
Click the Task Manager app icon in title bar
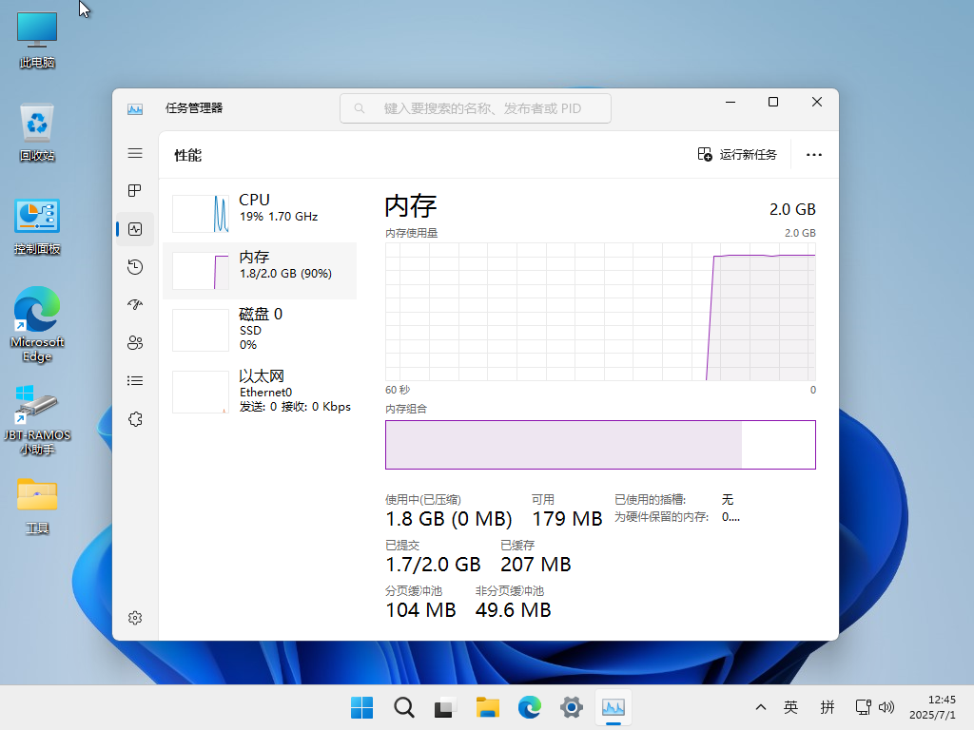click(x=135, y=109)
